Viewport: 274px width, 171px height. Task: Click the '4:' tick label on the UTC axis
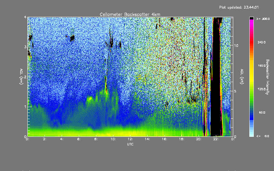(x=62, y=139)
